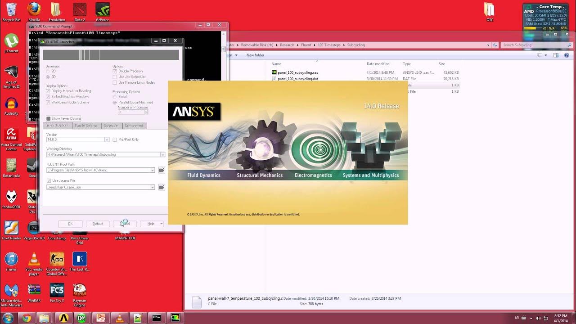The height and width of the screenshot is (324, 576).
Task: Switch to General Options tab
Action: (x=58, y=126)
